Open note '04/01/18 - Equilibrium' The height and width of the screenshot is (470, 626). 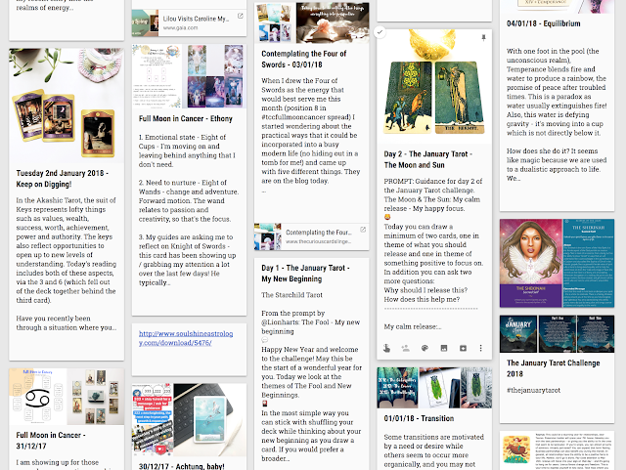(544, 23)
